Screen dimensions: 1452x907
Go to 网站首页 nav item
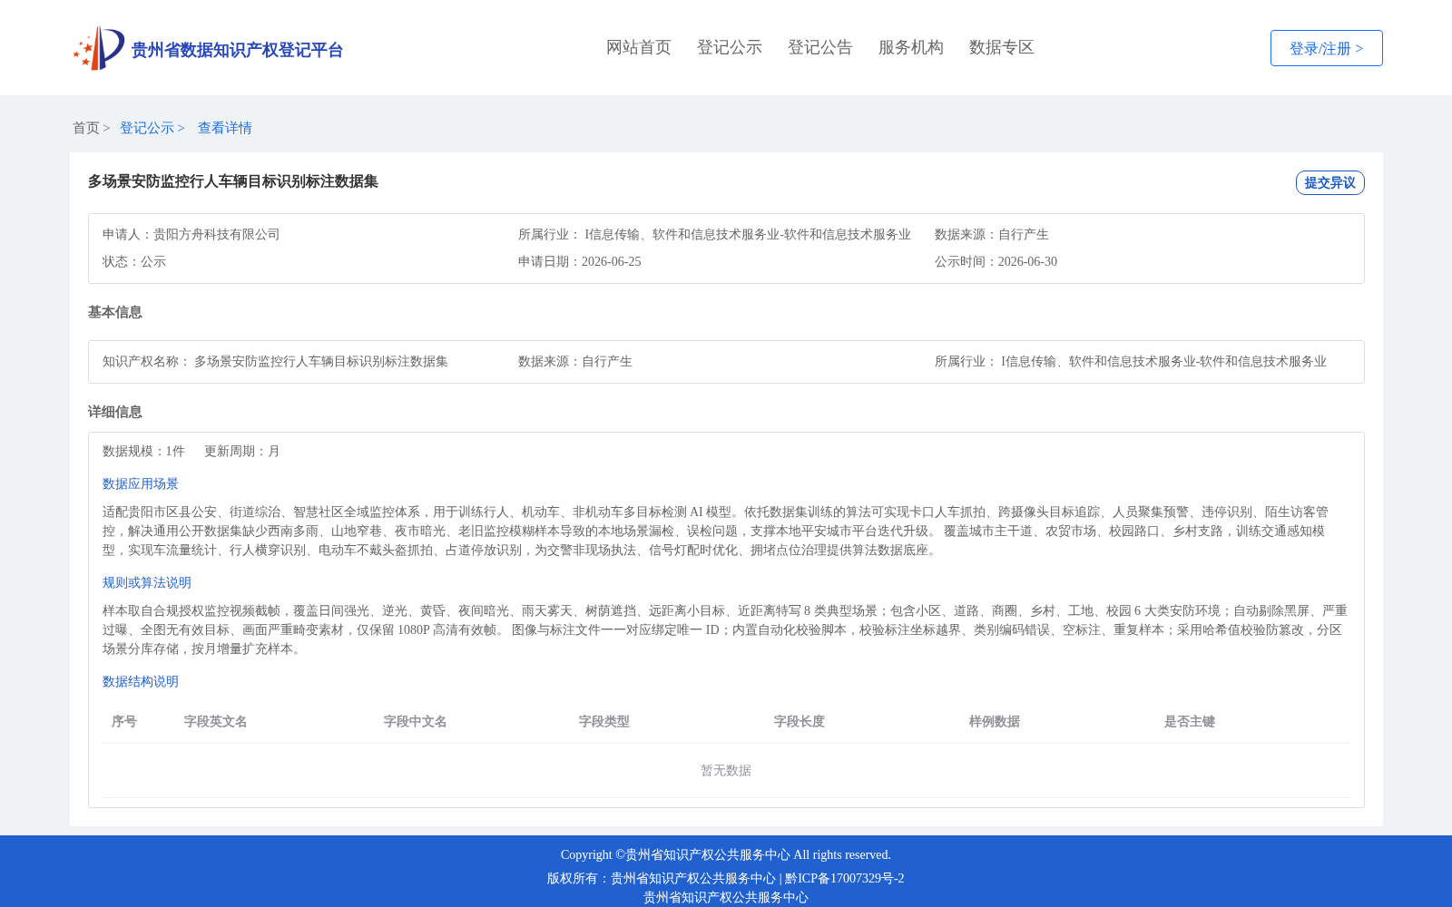tap(639, 47)
